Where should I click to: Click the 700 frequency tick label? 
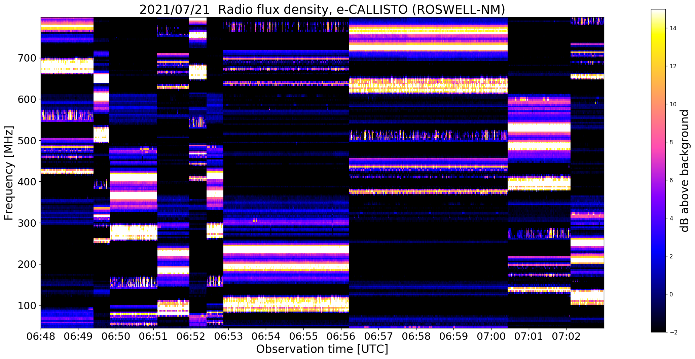click(26, 58)
